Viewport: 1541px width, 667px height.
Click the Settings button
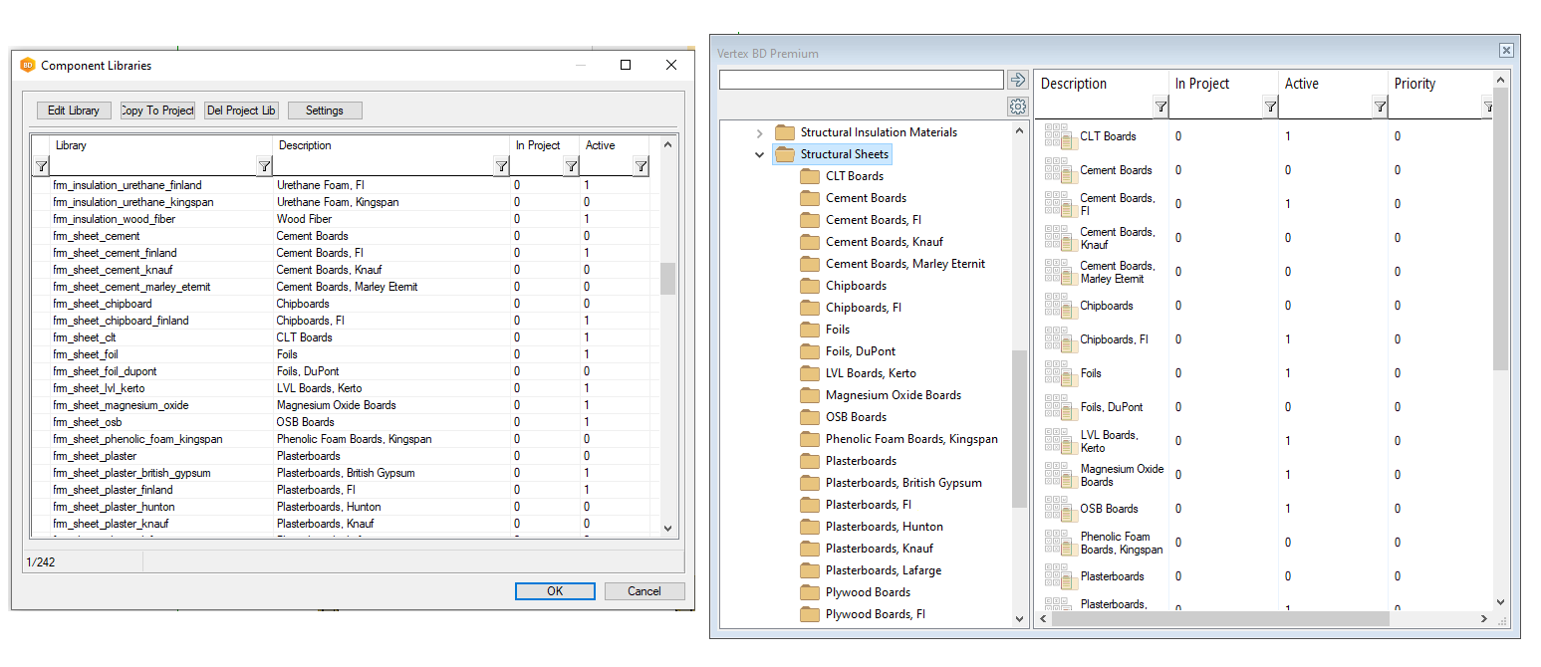(325, 111)
